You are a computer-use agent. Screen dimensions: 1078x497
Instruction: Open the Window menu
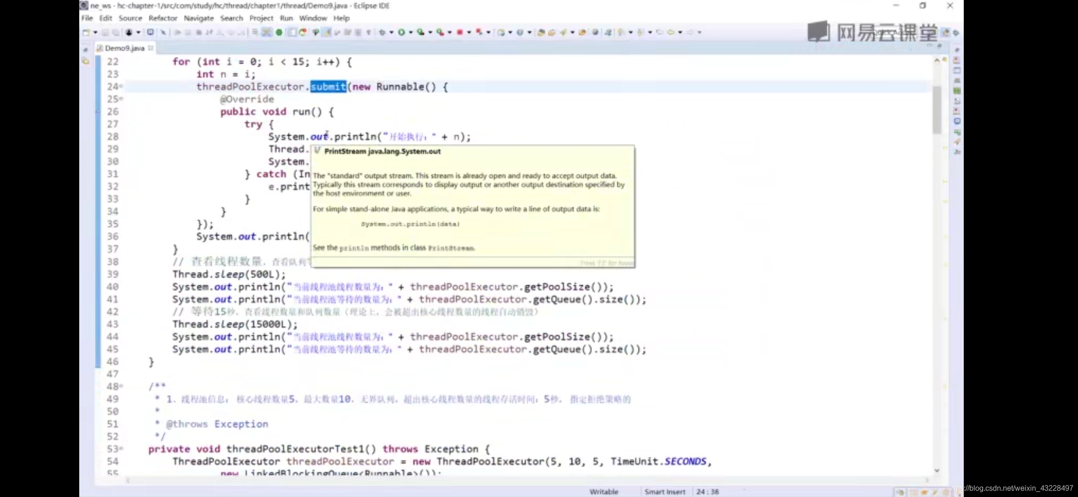point(313,18)
